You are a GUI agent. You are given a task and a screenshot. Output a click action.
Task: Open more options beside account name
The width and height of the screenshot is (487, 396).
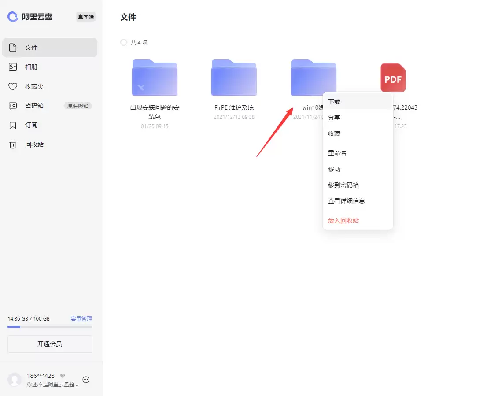[86, 379]
